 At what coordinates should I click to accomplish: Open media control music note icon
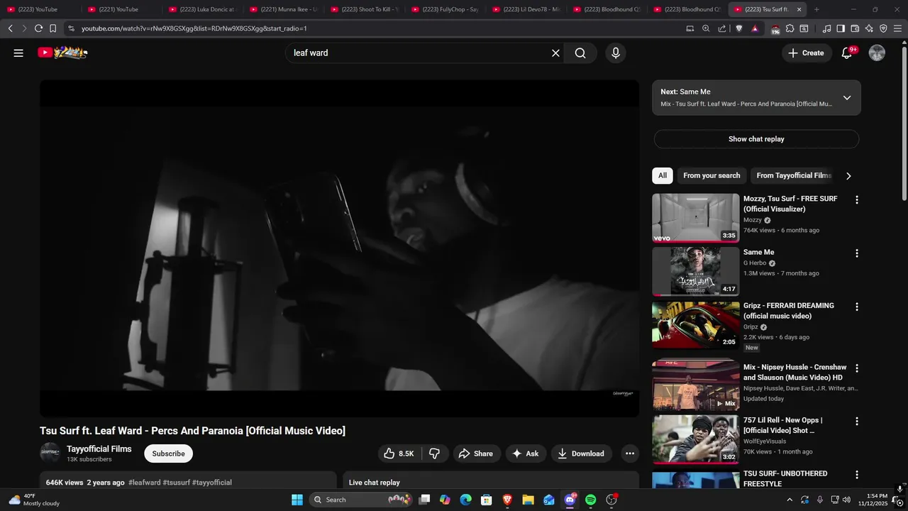click(x=826, y=28)
